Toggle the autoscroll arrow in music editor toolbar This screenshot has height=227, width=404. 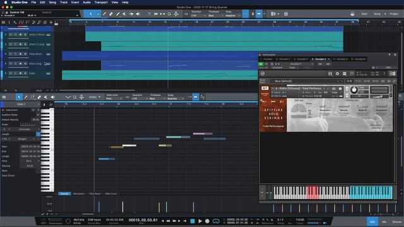[196, 97]
